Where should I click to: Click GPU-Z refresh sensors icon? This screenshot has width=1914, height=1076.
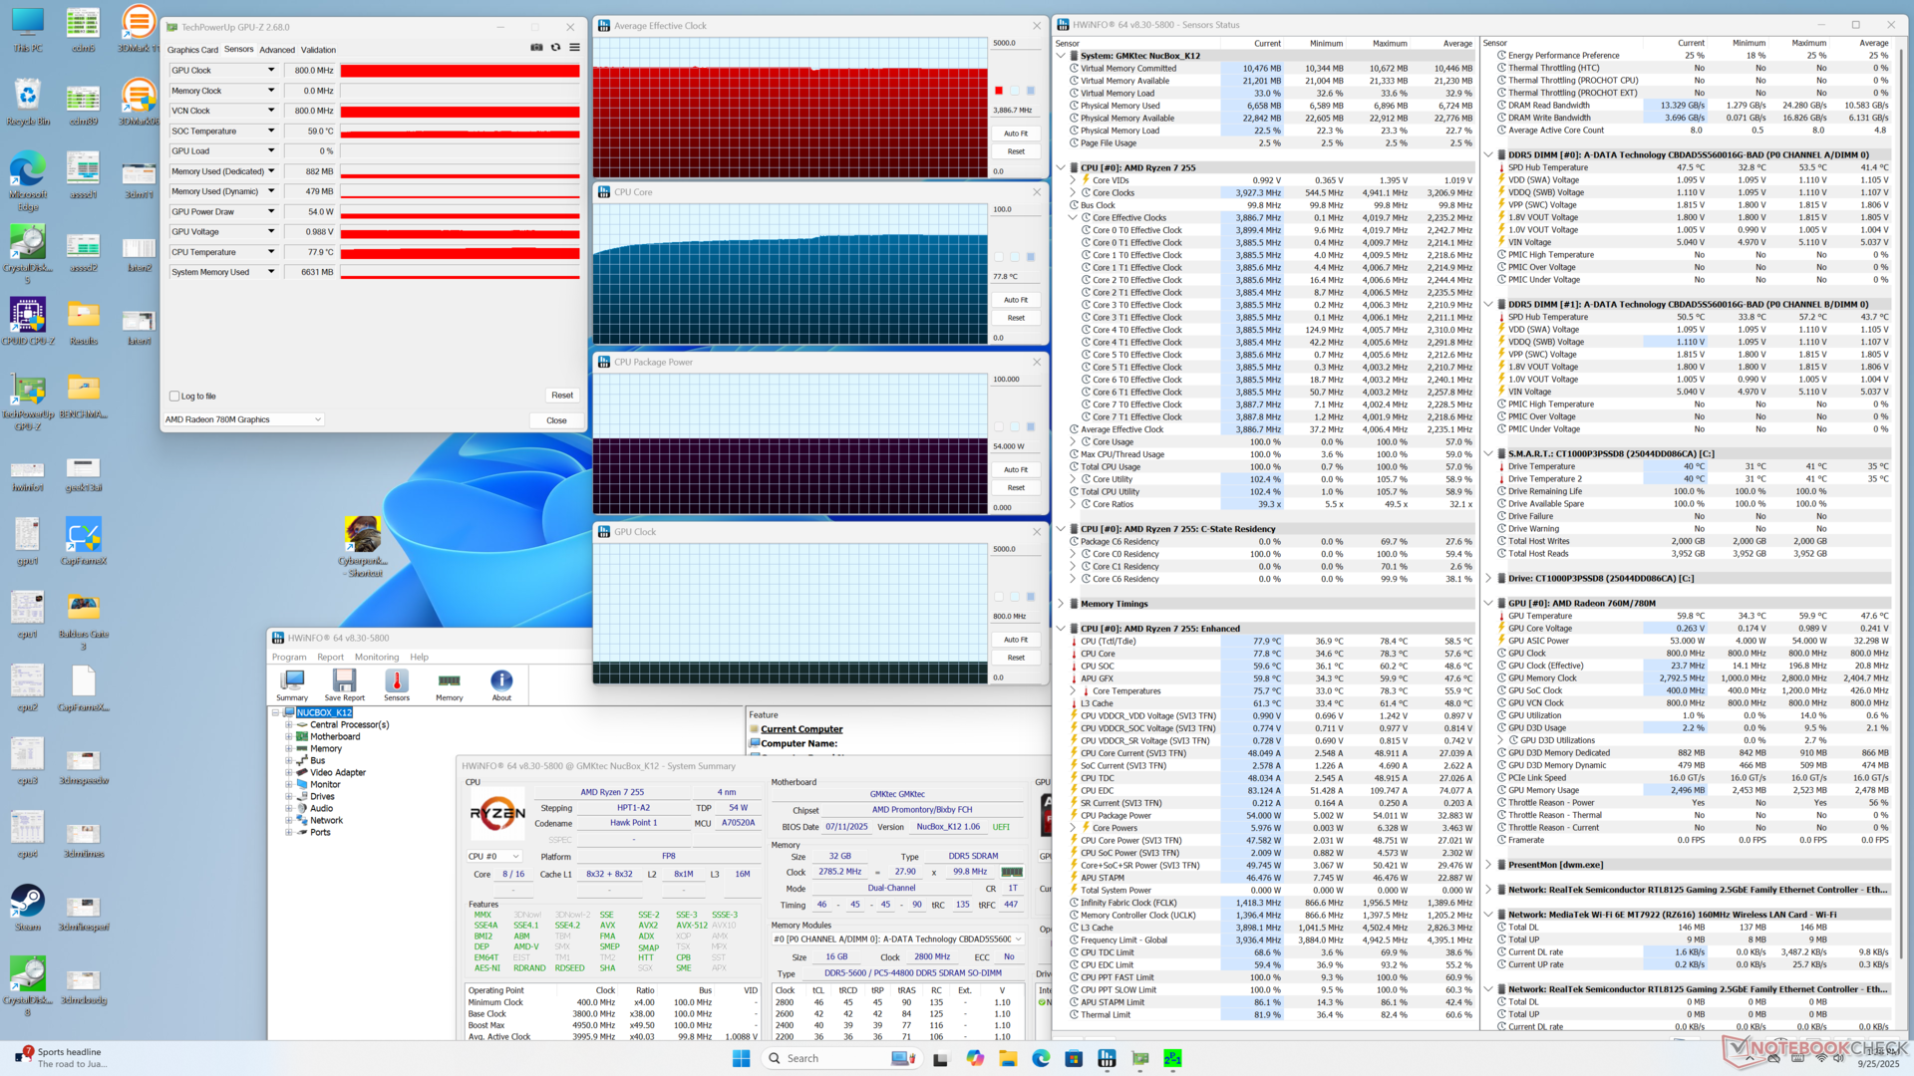click(x=555, y=48)
